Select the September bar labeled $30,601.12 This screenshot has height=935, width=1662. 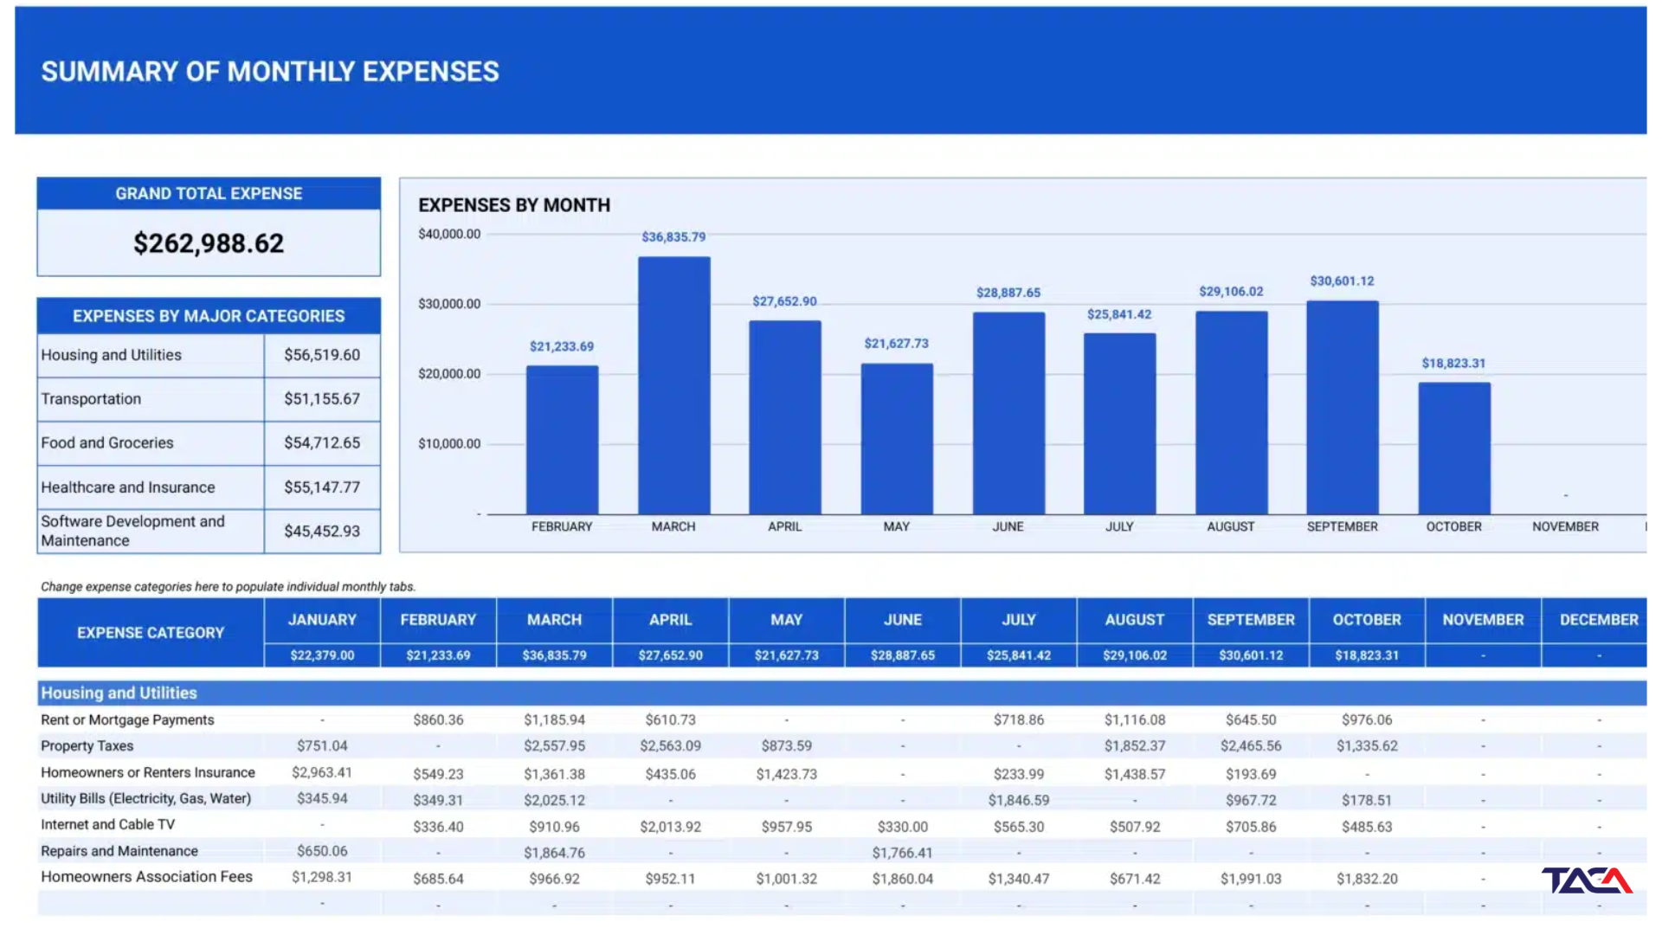click(1343, 408)
